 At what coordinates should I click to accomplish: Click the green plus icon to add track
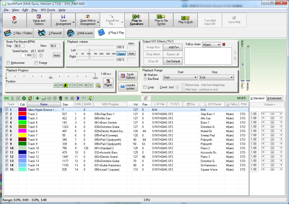pyautogui.click(x=38, y=98)
